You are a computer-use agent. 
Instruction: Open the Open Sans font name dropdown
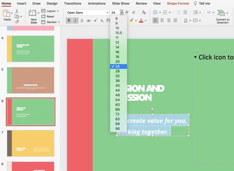[x=107, y=13]
